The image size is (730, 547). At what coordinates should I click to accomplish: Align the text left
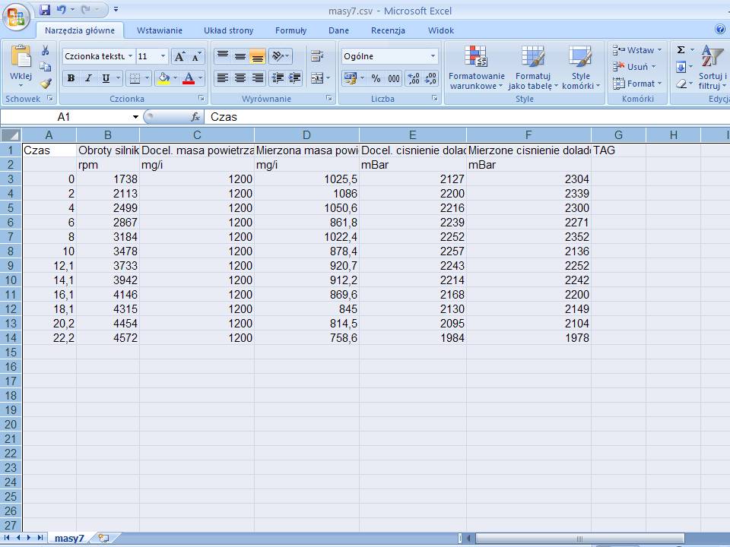(223, 77)
